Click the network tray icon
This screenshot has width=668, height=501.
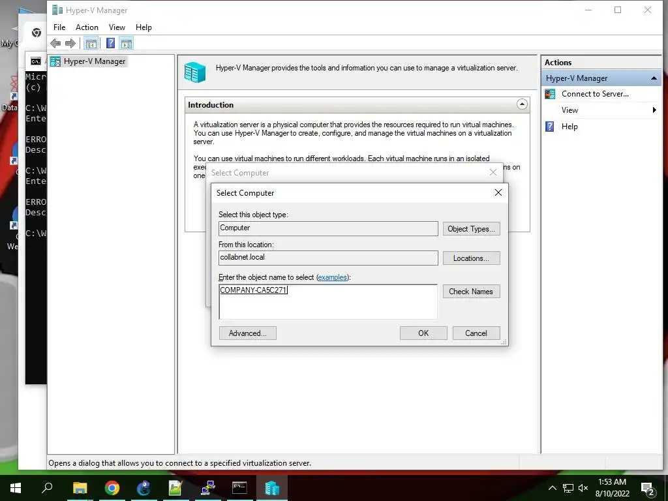click(568, 488)
